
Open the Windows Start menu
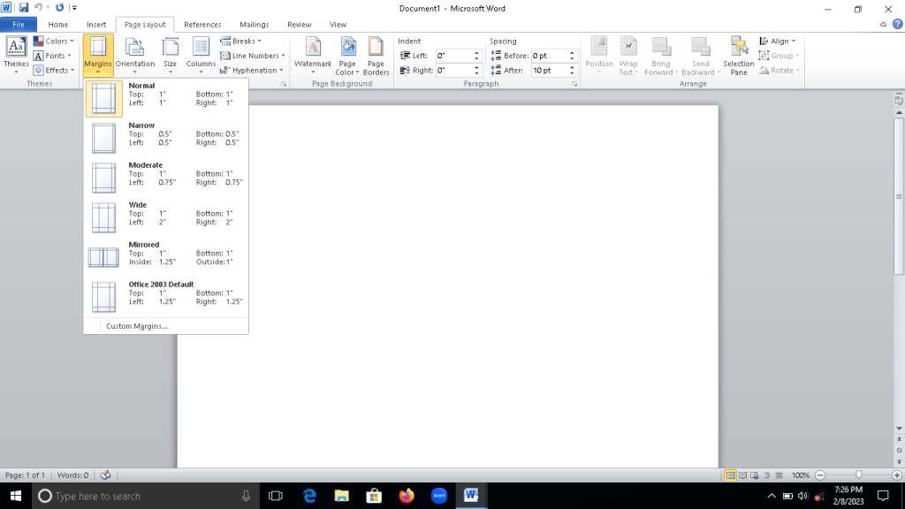pyautogui.click(x=16, y=496)
